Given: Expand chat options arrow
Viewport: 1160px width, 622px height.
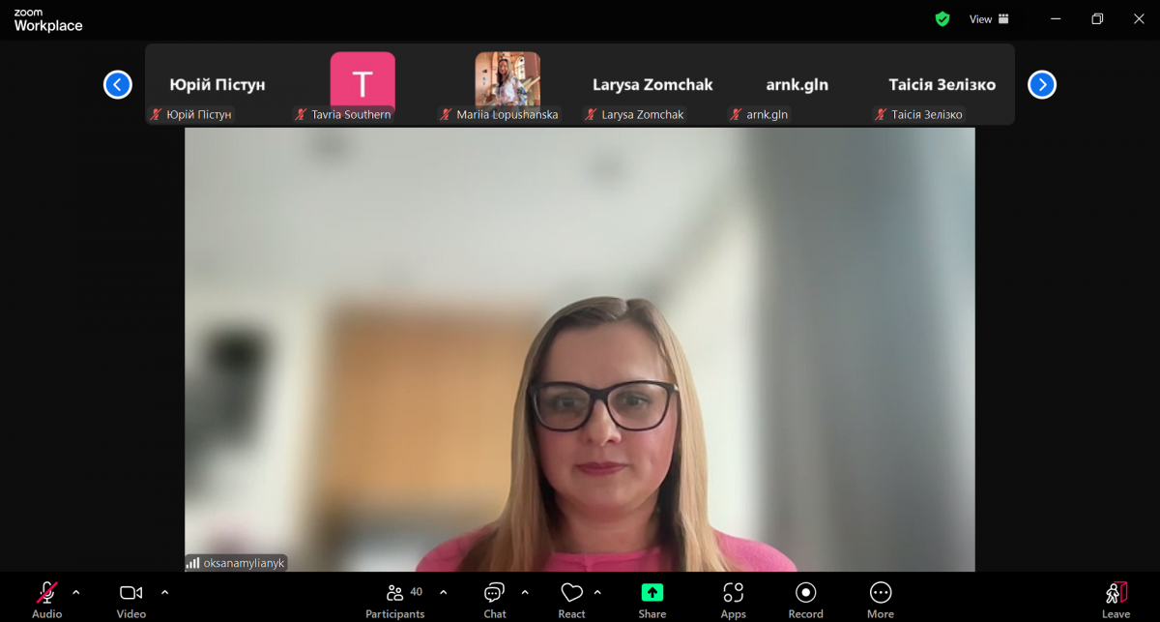Looking at the screenshot, I should (525, 592).
